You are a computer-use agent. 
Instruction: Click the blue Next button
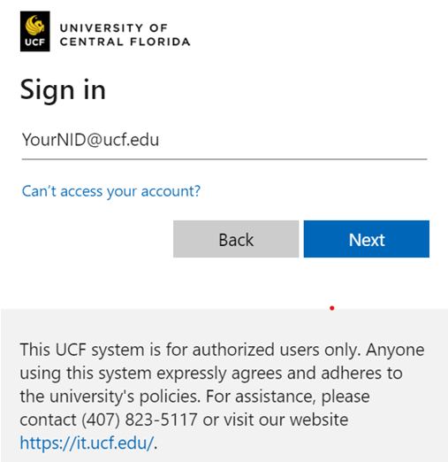tap(367, 239)
